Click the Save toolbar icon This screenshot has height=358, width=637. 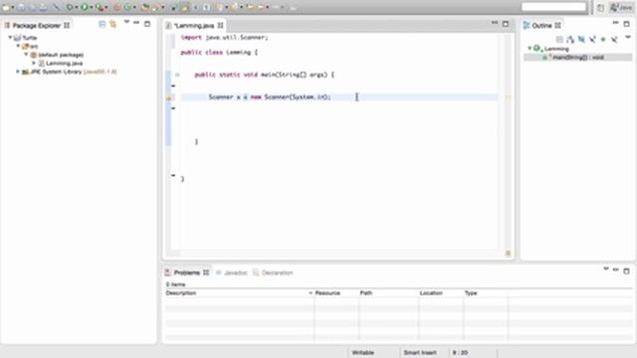[x=21, y=7]
